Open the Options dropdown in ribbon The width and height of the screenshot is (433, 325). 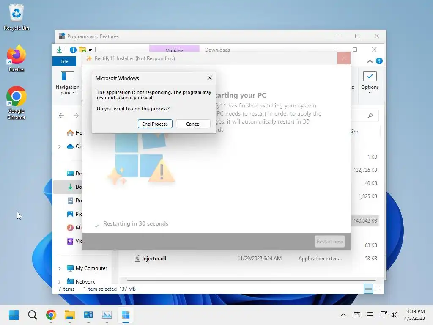pos(370,83)
